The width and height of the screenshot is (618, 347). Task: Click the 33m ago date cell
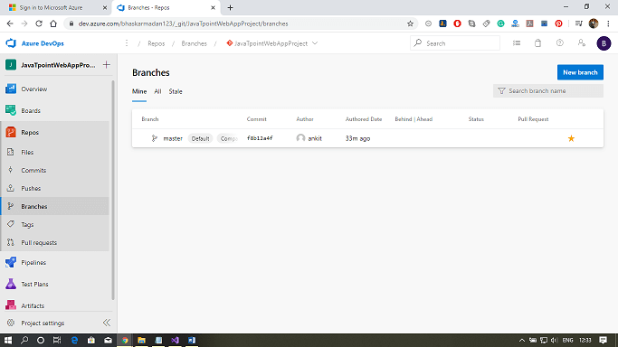point(357,138)
